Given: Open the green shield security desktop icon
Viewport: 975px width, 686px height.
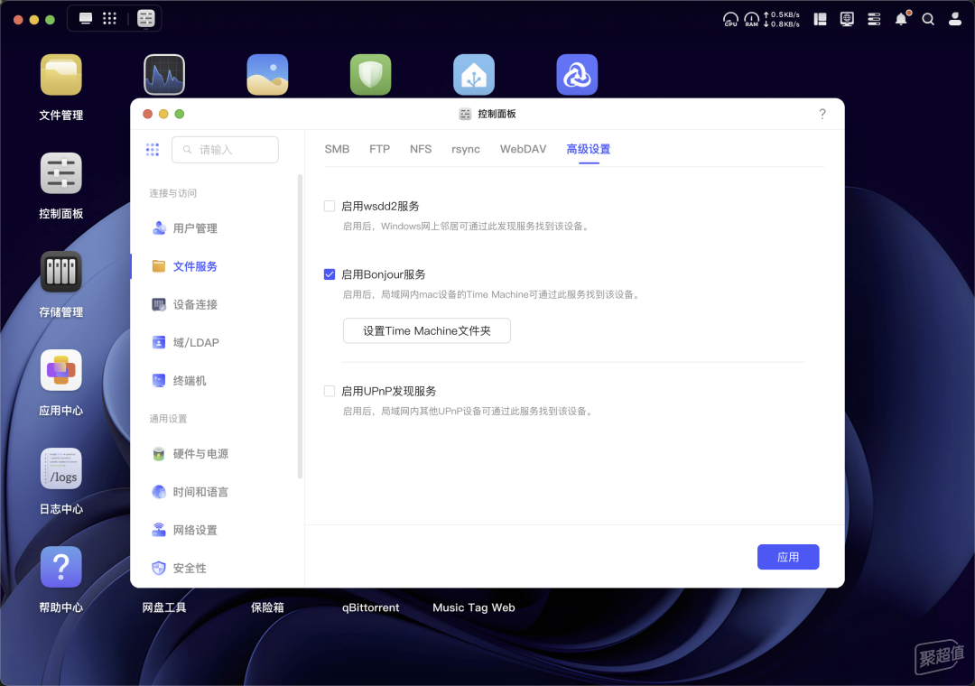Looking at the screenshot, I should (371, 75).
